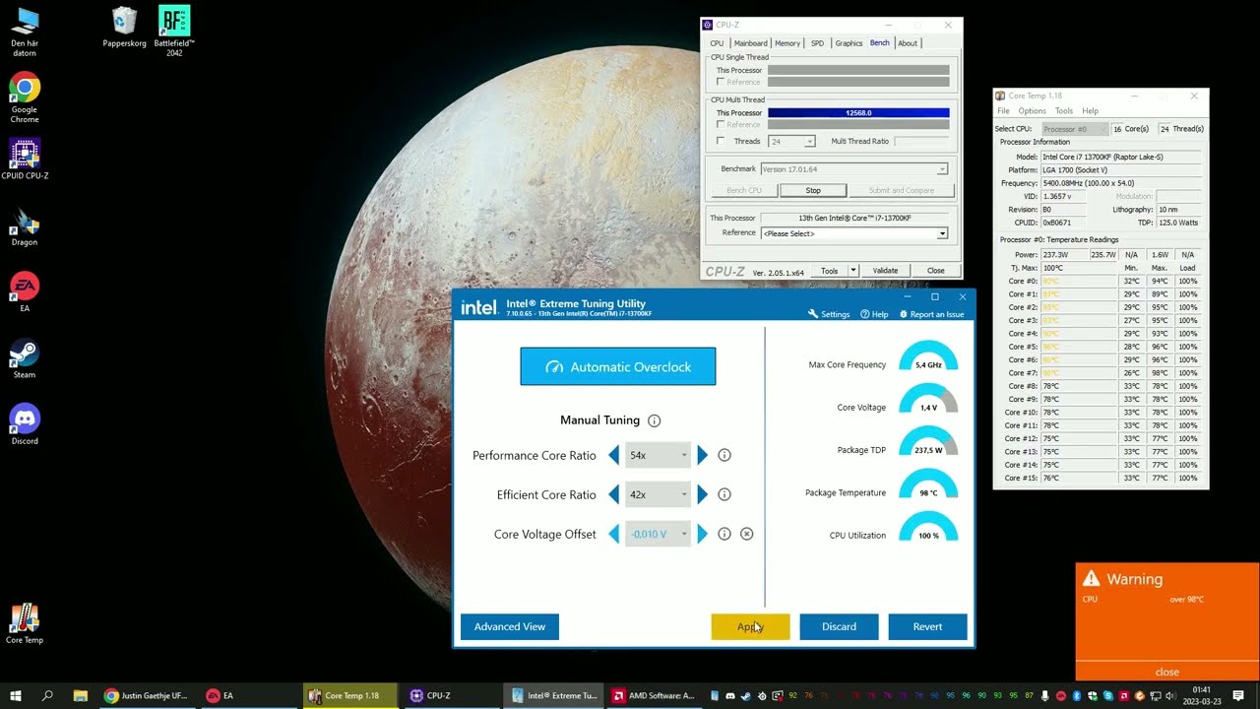This screenshot has width=1260, height=709.
Task: Show info for Performance Core Ratio
Action: click(x=724, y=455)
